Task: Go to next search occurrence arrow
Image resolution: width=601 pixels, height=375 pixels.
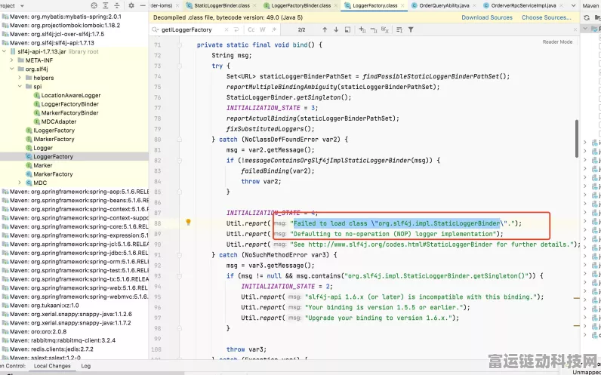Action: pos(336,30)
